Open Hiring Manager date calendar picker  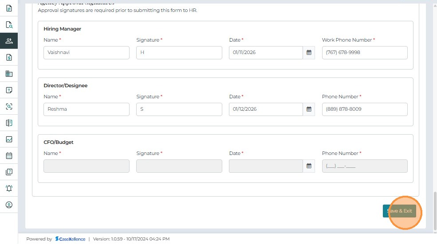(309, 53)
